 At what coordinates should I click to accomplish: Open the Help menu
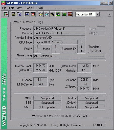[x=40, y=8]
